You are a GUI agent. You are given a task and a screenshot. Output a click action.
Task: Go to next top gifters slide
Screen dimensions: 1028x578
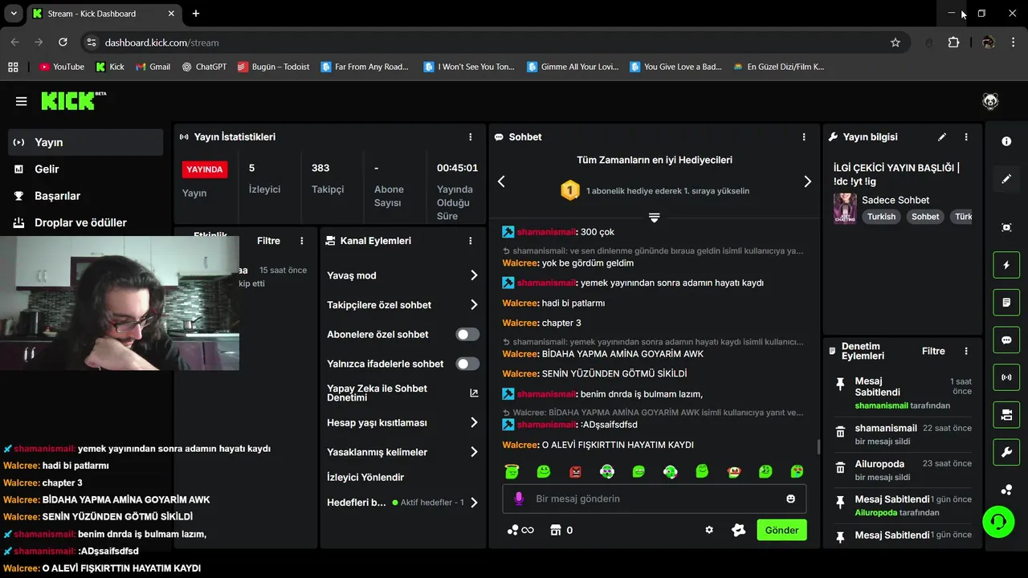coord(807,181)
